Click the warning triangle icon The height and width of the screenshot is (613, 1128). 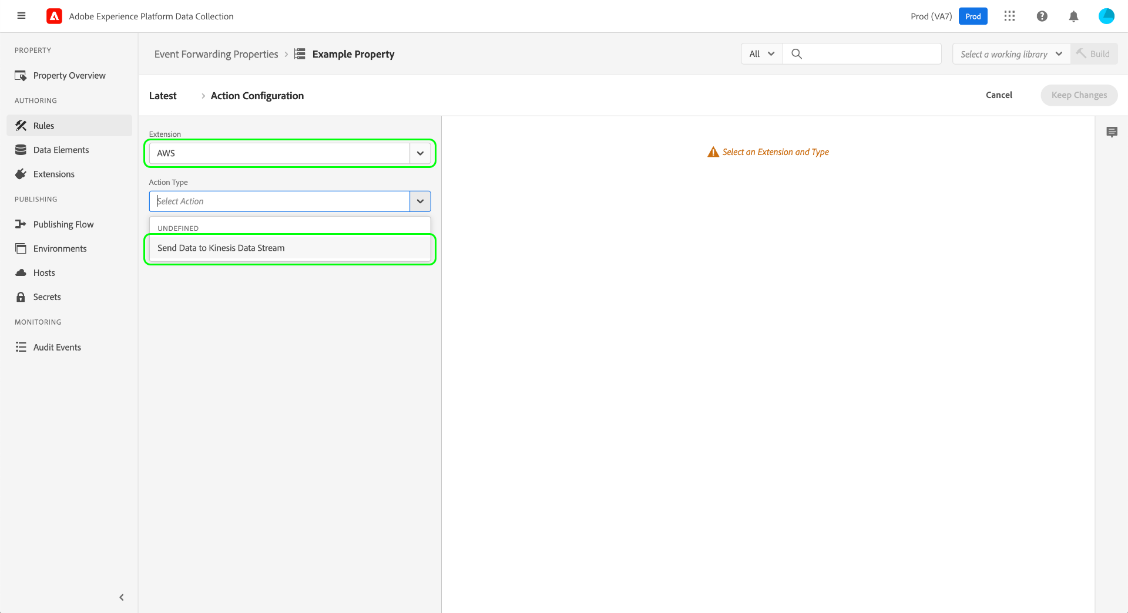[713, 152]
